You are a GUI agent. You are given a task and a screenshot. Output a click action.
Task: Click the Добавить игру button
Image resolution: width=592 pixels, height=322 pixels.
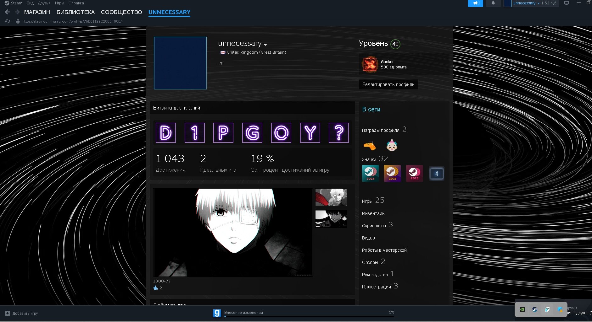pos(21,313)
